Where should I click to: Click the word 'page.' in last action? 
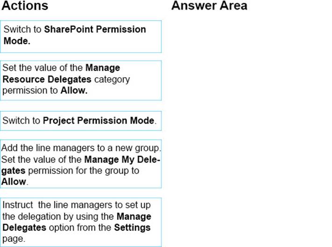pos(14,239)
